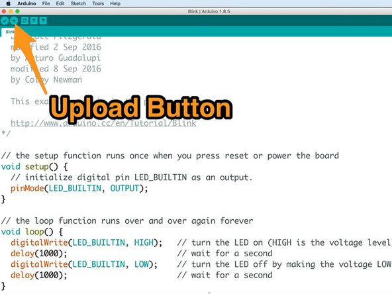Select the Blink sketch tab
The image size is (392, 294).
pyautogui.click(x=9, y=32)
